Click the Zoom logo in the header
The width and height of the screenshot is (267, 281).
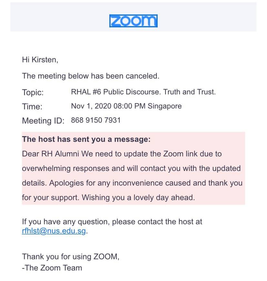(x=133, y=21)
